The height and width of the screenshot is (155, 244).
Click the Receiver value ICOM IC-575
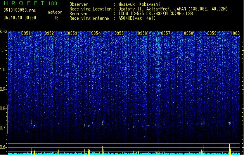(132, 14)
